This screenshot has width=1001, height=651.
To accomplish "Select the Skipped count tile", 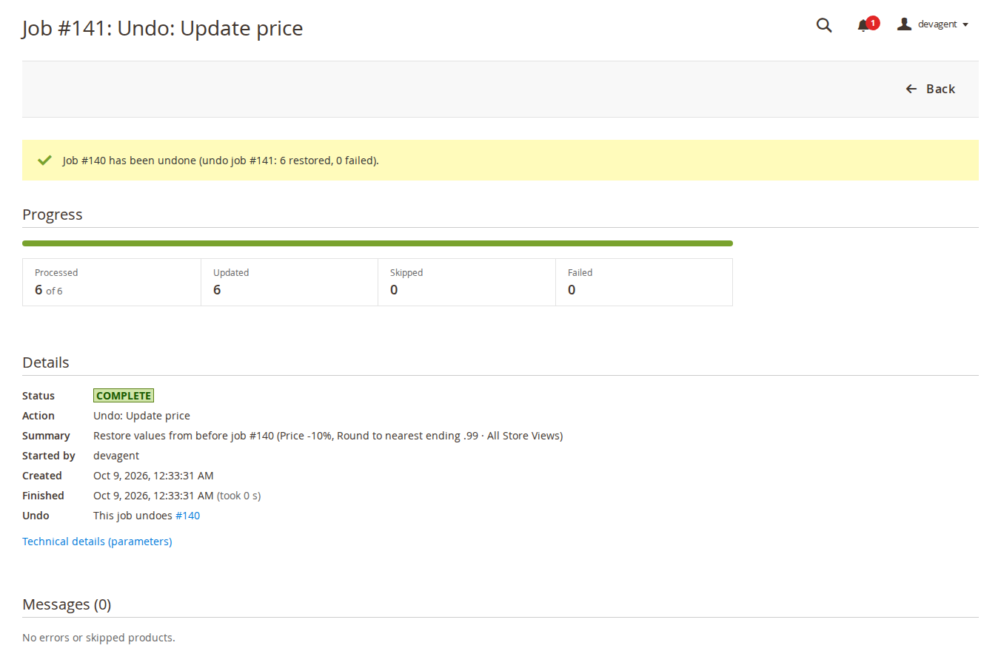I will tap(466, 282).
